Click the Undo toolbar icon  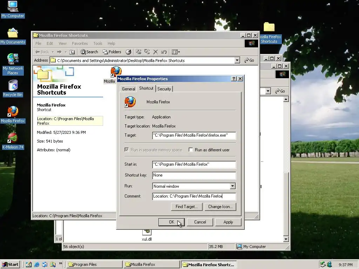[x=164, y=52]
